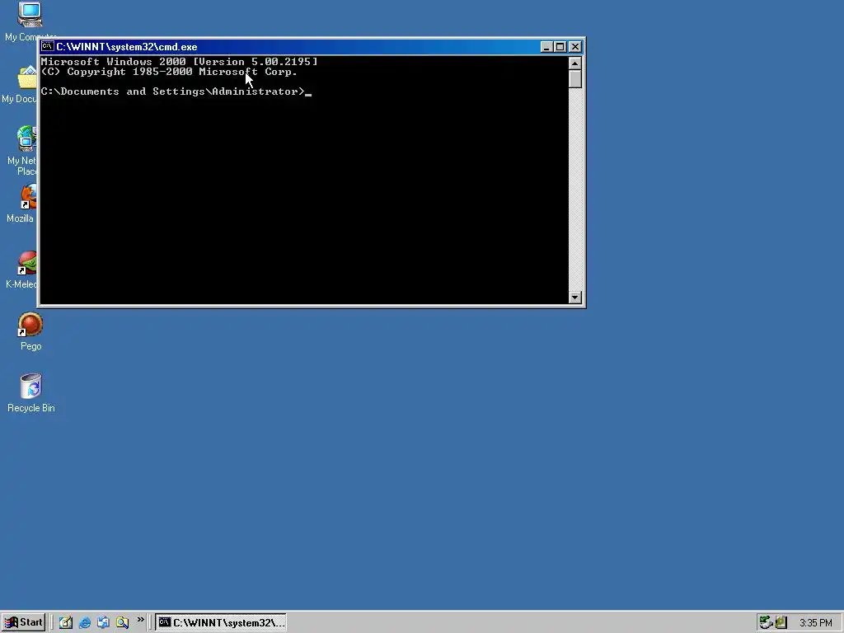Minimize the cmd.exe window
This screenshot has height=633, width=844.
click(x=546, y=47)
